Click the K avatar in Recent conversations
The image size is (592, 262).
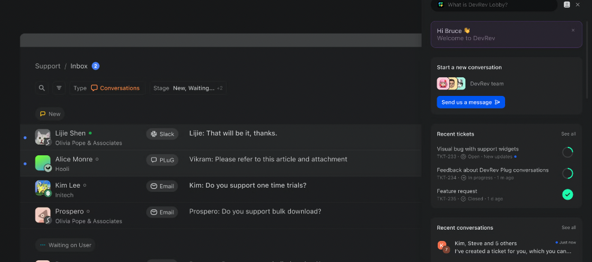pos(443,246)
